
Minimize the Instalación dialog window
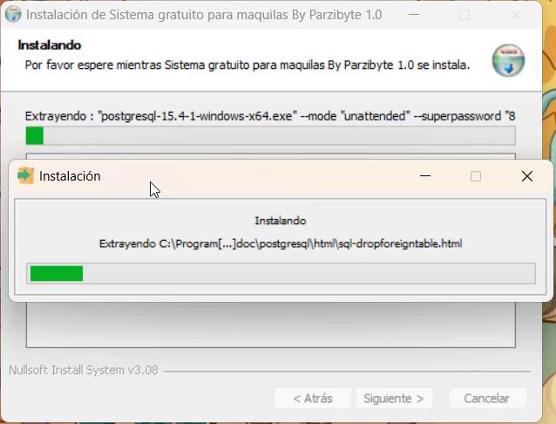coord(425,175)
